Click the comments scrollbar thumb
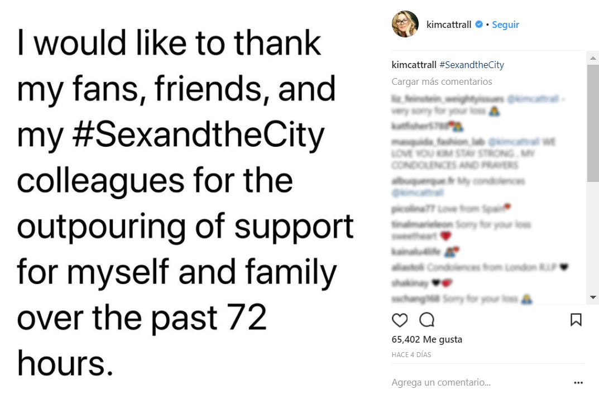The height and width of the screenshot is (399, 599). point(593,123)
